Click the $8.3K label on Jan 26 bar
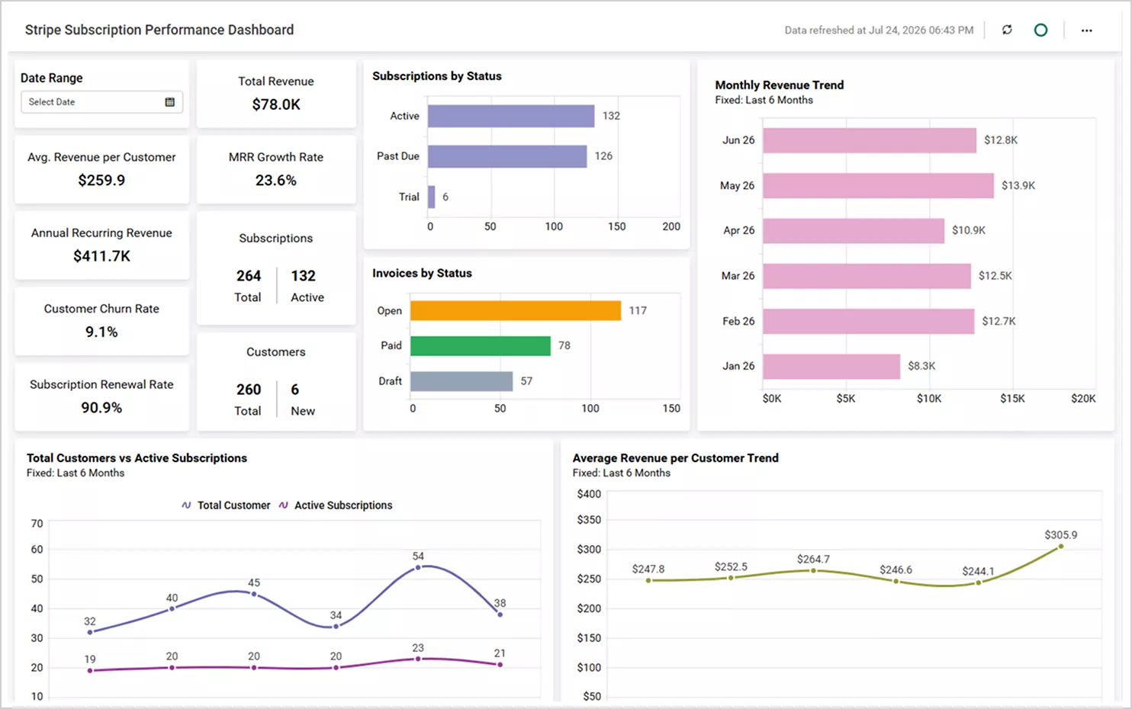The width and height of the screenshot is (1132, 709). [x=921, y=367]
